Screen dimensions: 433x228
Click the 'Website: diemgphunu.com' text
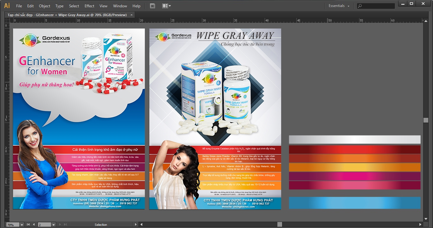(105, 206)
